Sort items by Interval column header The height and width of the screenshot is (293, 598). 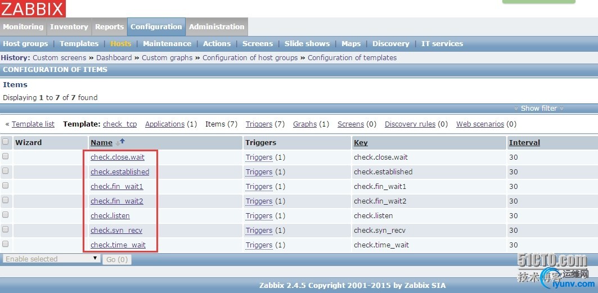point(524,142)
